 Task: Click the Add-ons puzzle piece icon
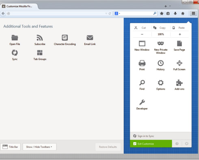tap(180, 83)
